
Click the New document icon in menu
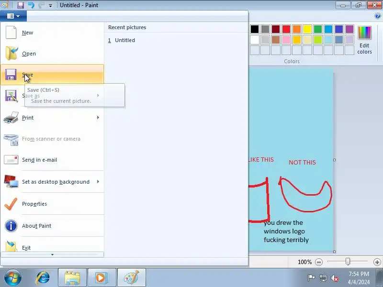11,32
